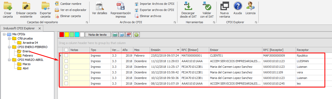Close the Induxsoft CFDI Explorer tab
The width and height of the screenshot is (332, 99).
[x=40, y=28]
